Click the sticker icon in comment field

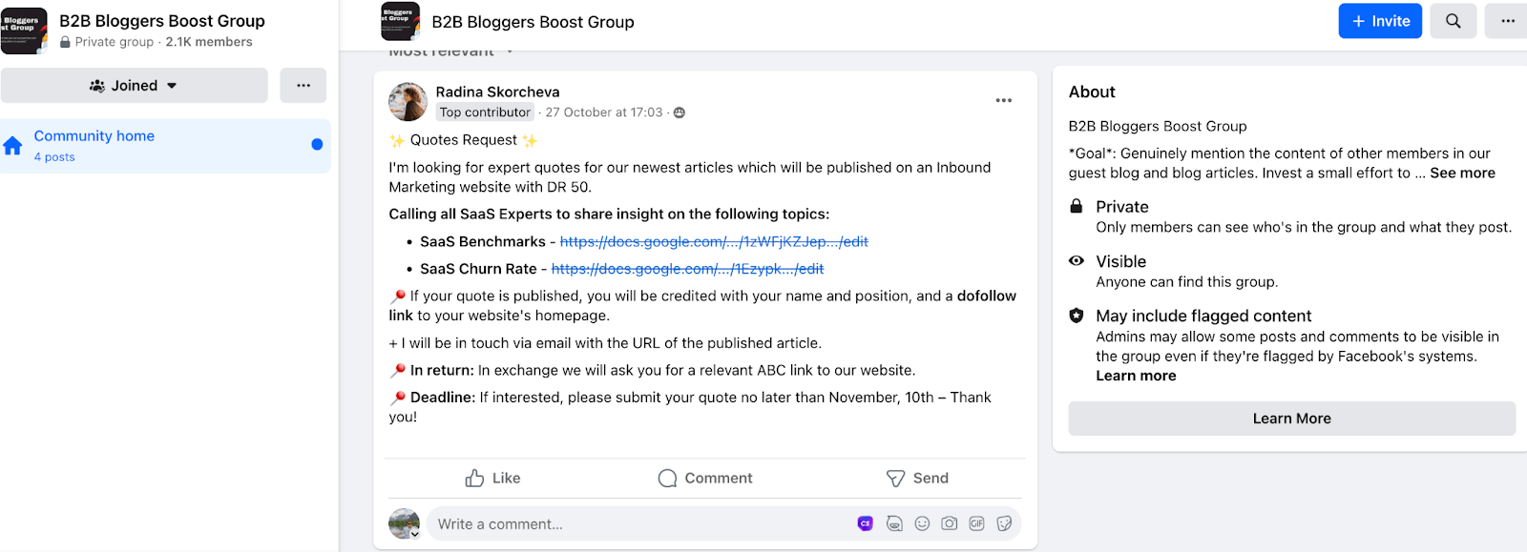pos(1004,523)
